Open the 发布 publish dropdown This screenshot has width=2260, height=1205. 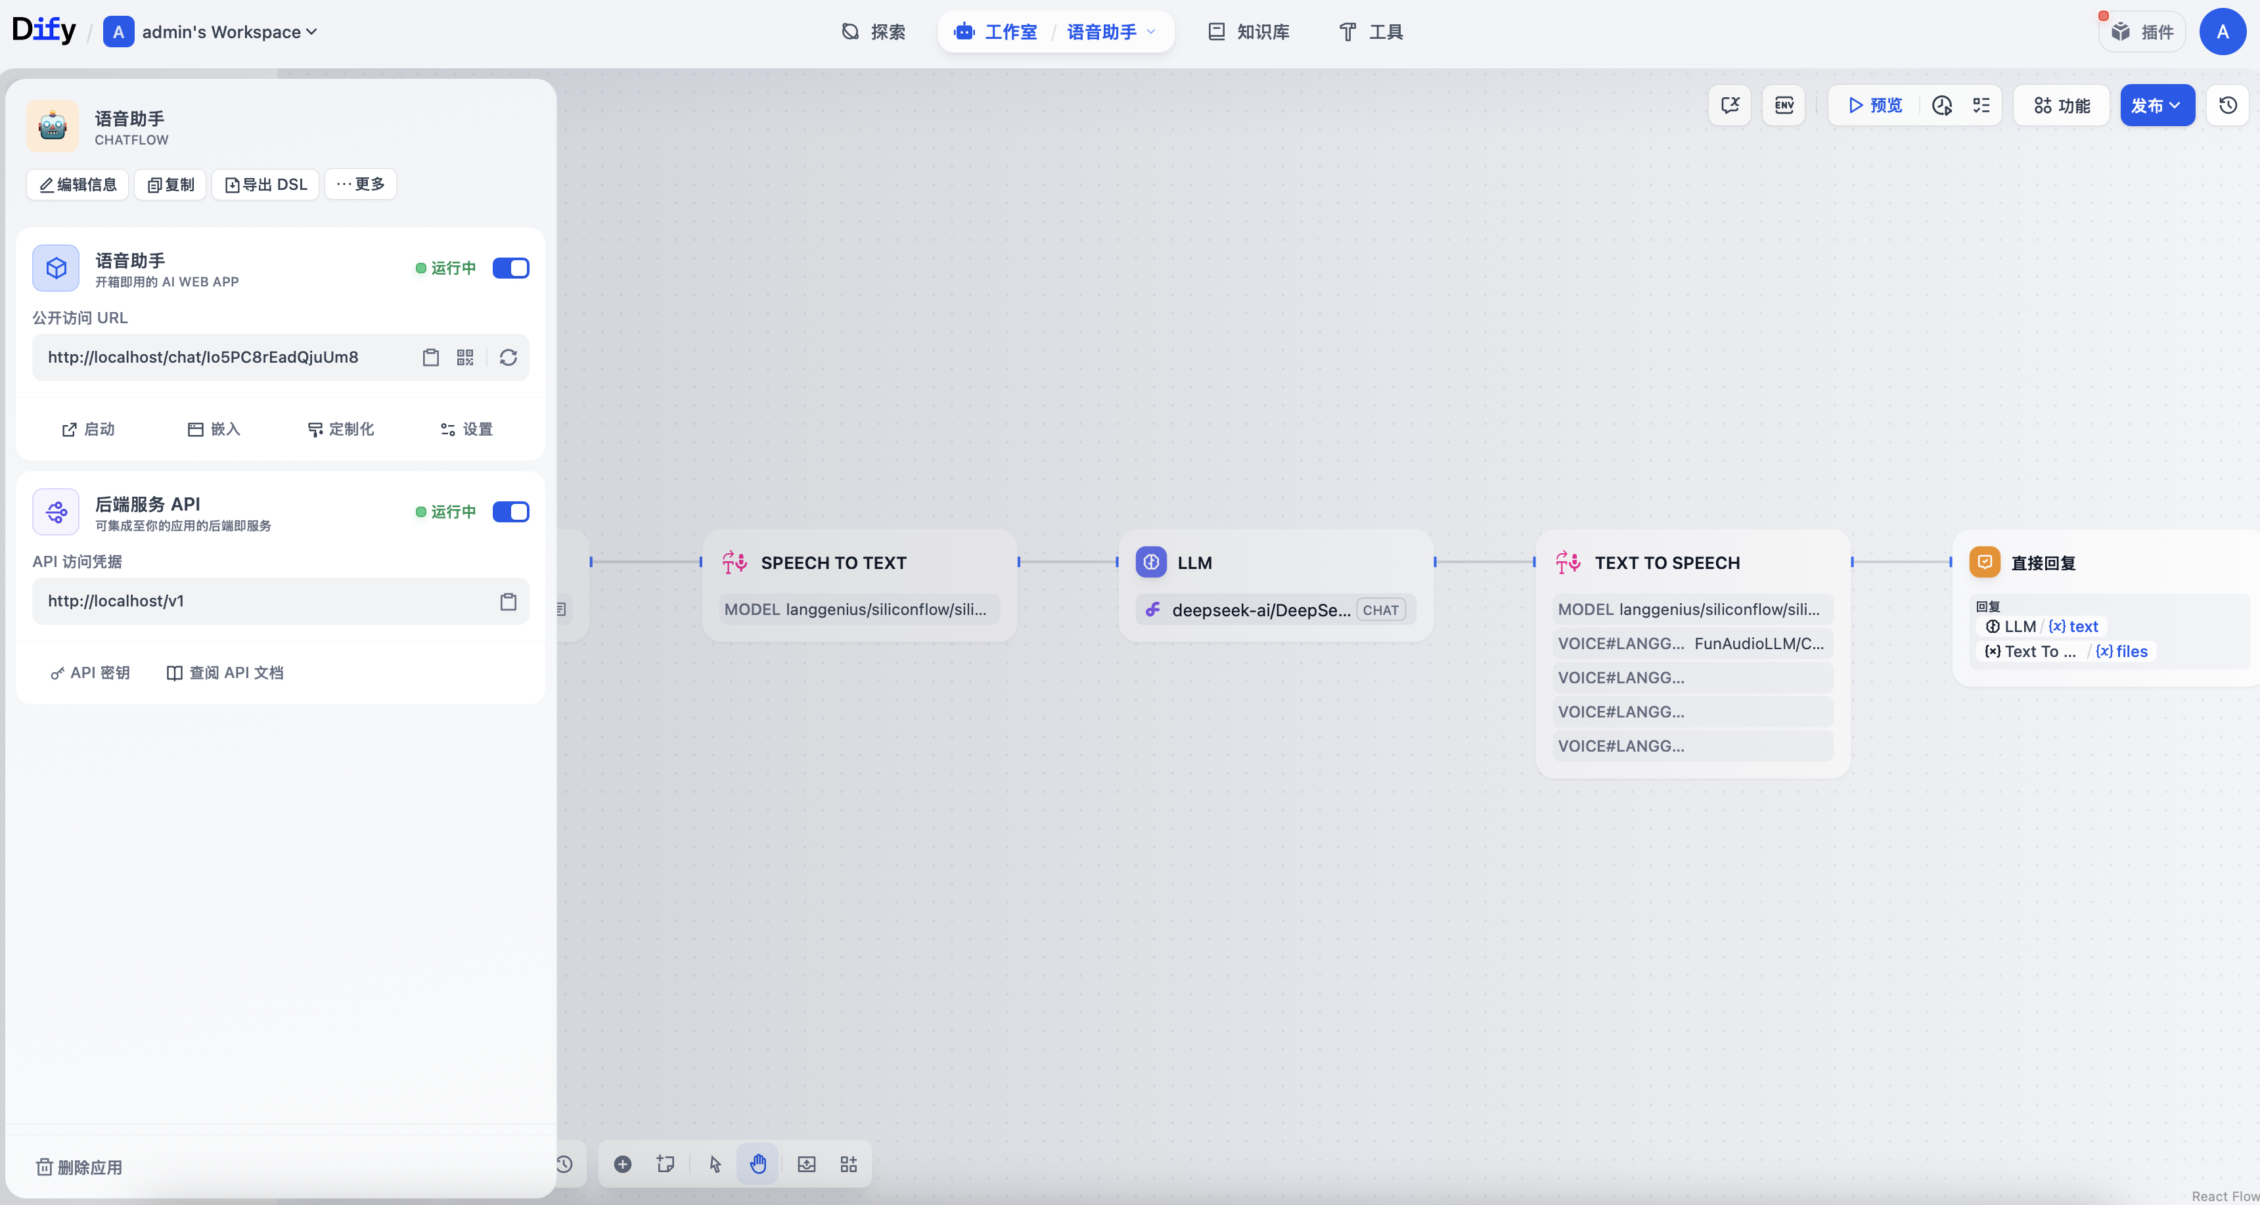[x=2156, y=105]
